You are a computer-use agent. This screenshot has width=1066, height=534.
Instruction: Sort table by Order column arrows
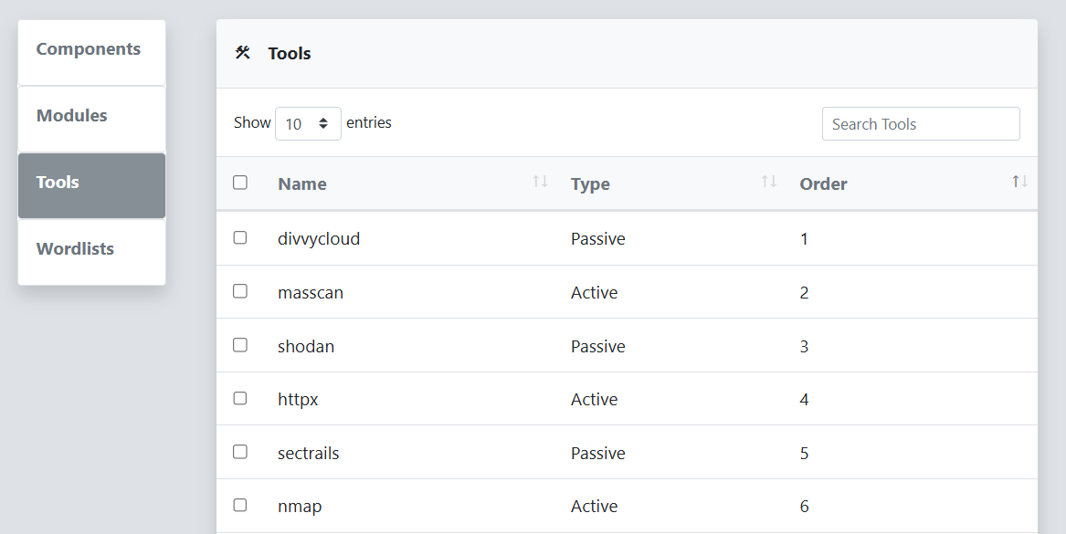(x=1019, y=182)
